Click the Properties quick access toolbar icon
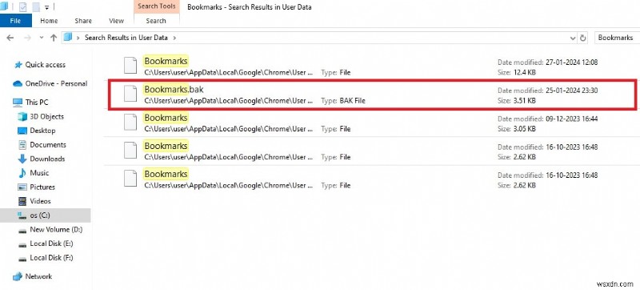 23,7
